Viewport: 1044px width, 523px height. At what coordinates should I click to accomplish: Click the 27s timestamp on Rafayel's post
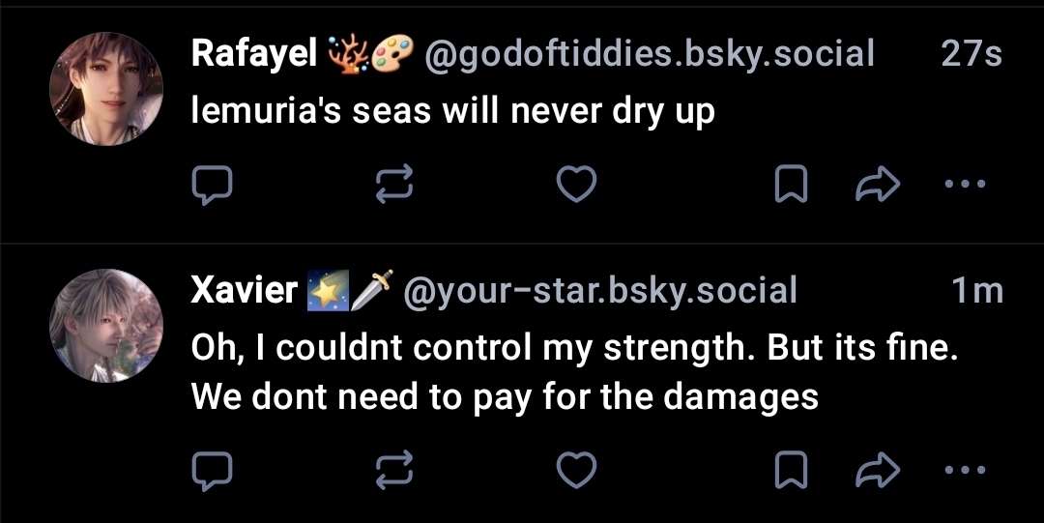pyautogui.click(x=971, y=54)
